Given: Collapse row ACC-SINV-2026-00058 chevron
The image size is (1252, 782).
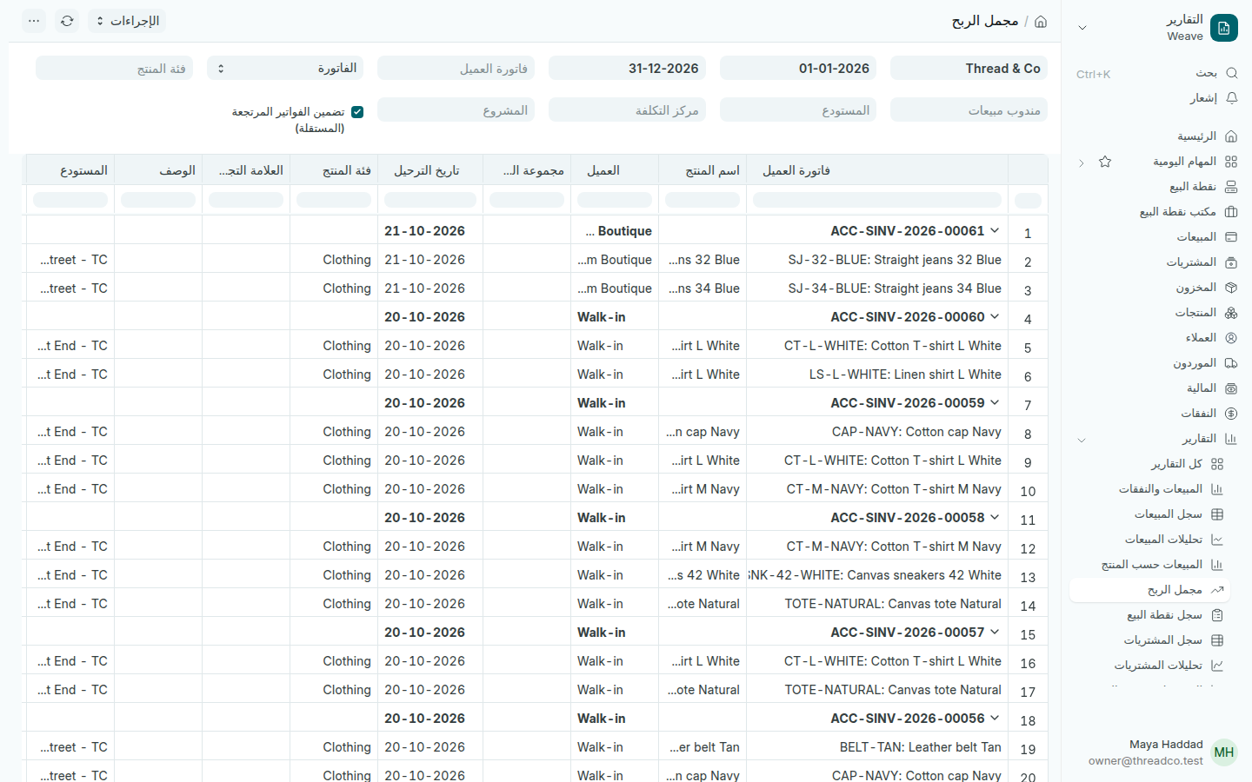Looking at the screenshot, I should [x=995, y=517].
